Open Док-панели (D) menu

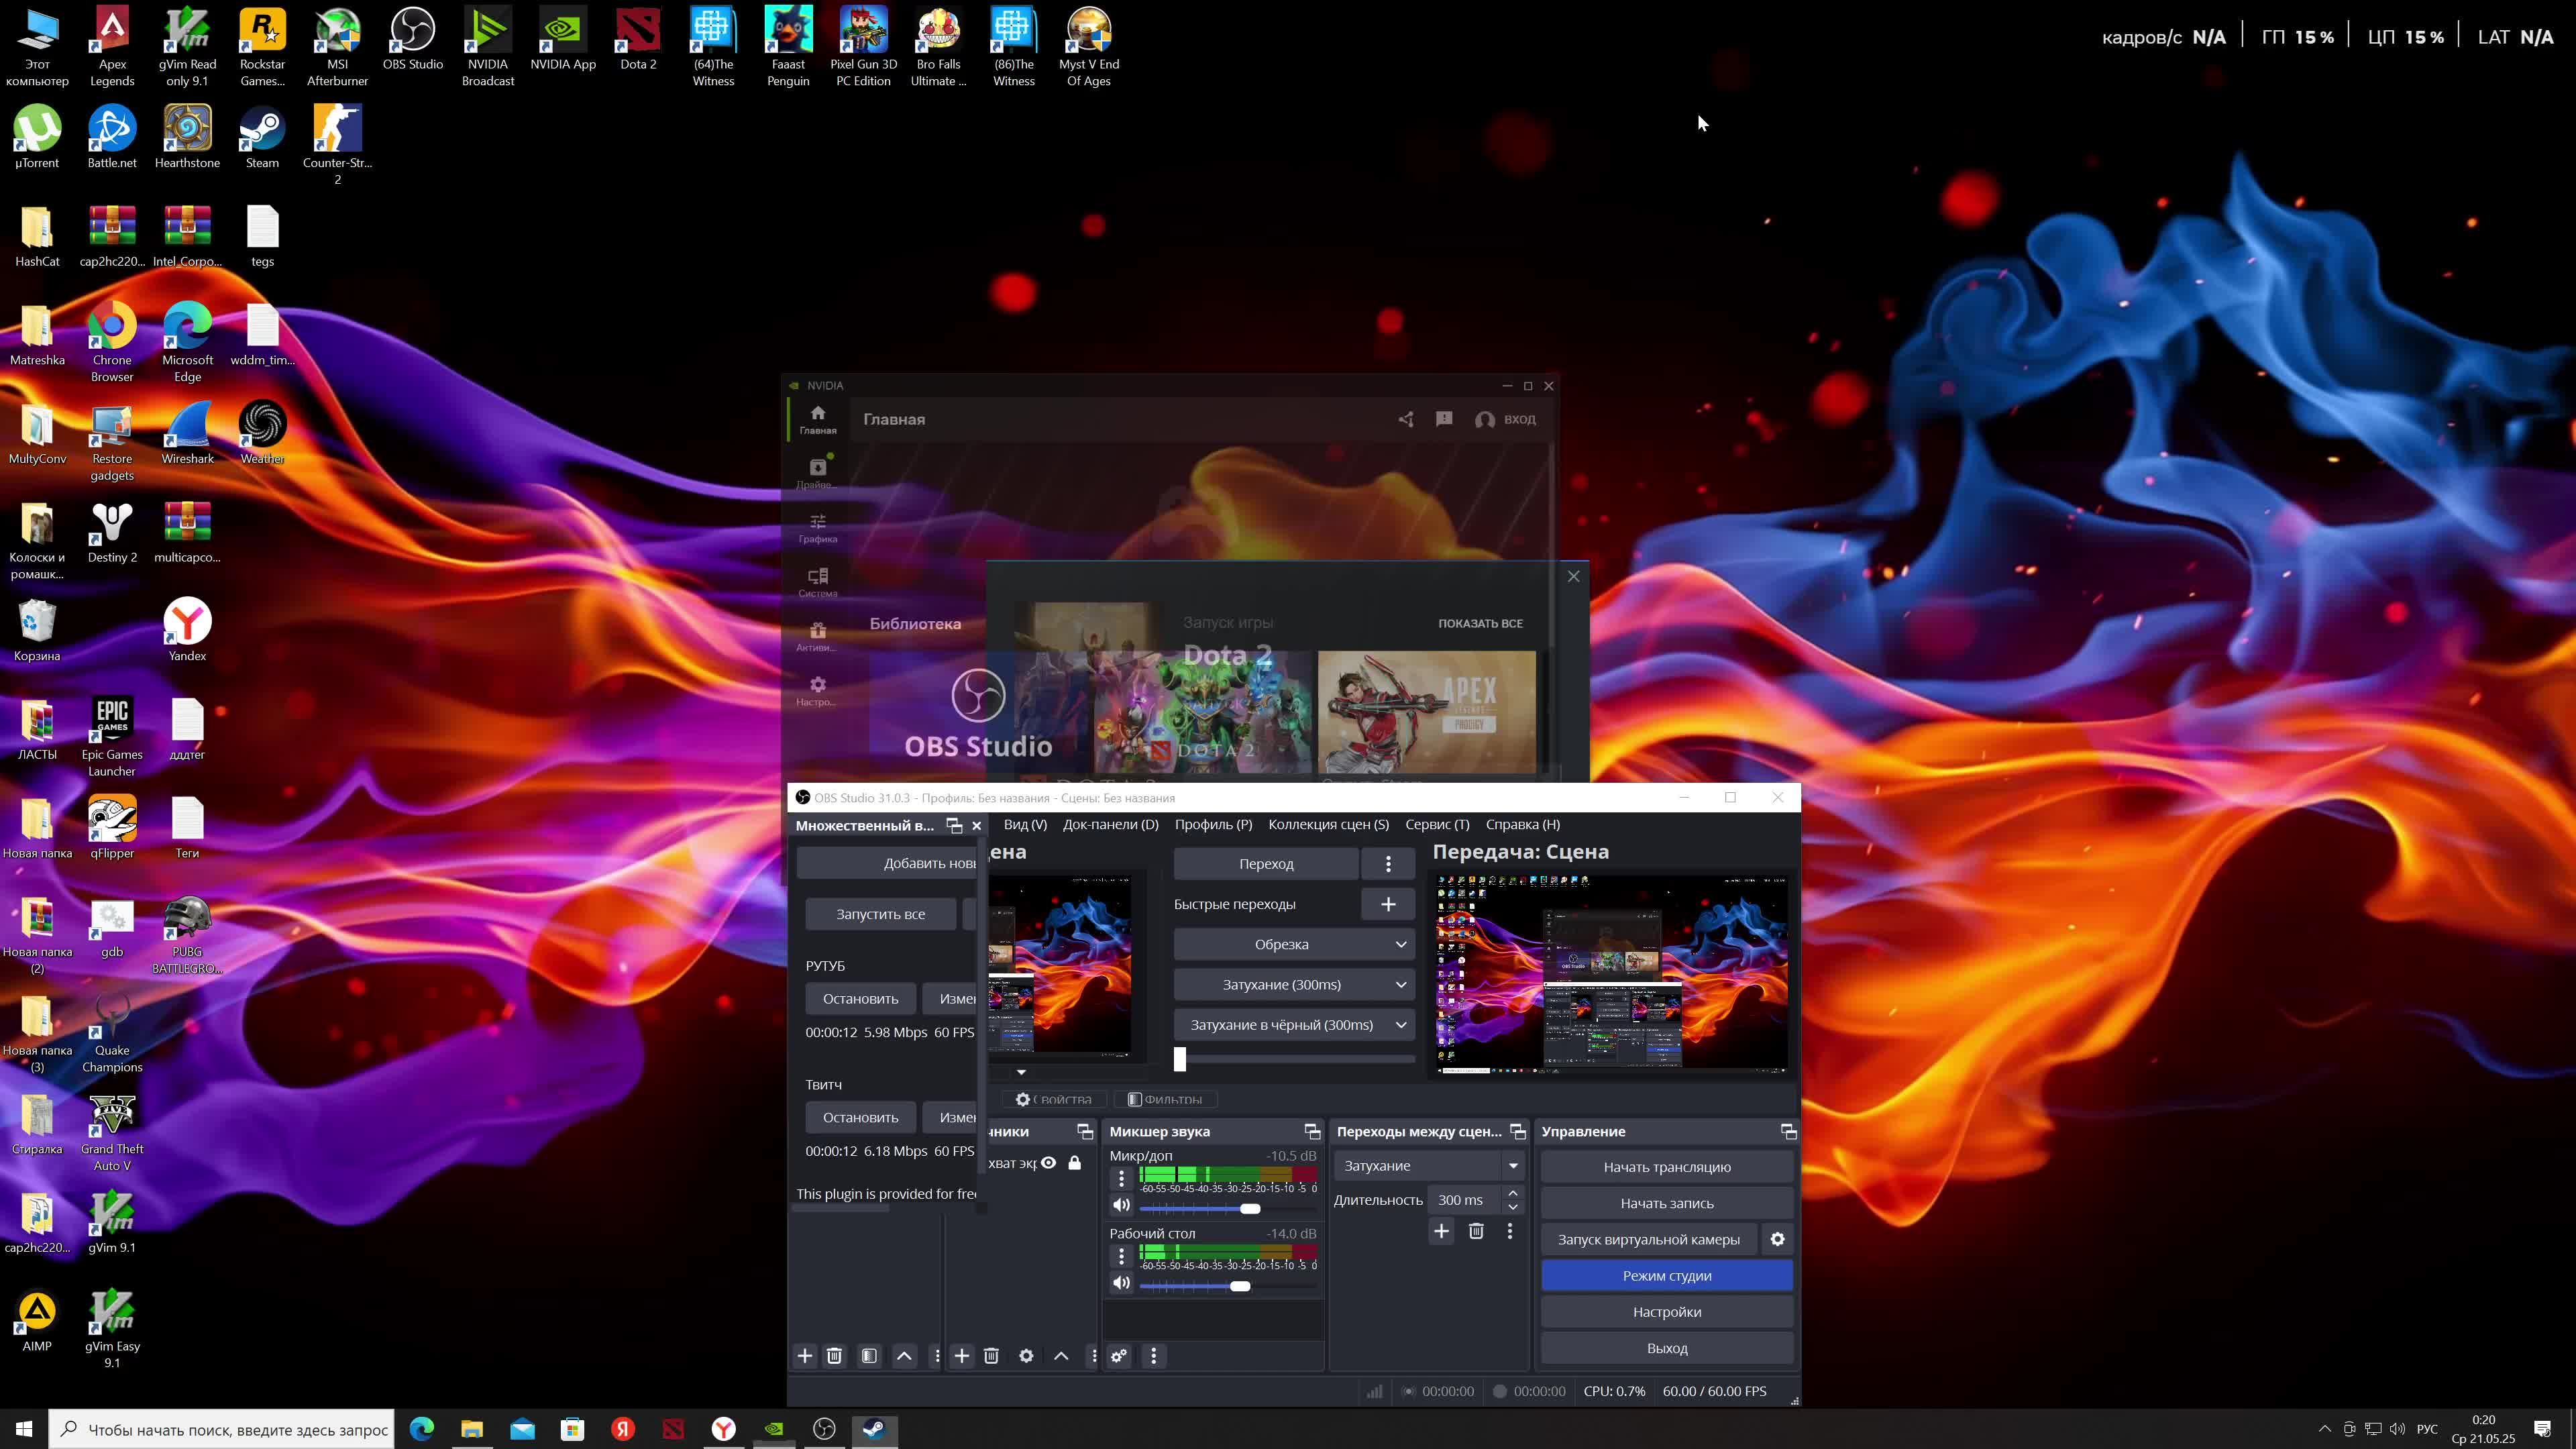(1110, 824)
